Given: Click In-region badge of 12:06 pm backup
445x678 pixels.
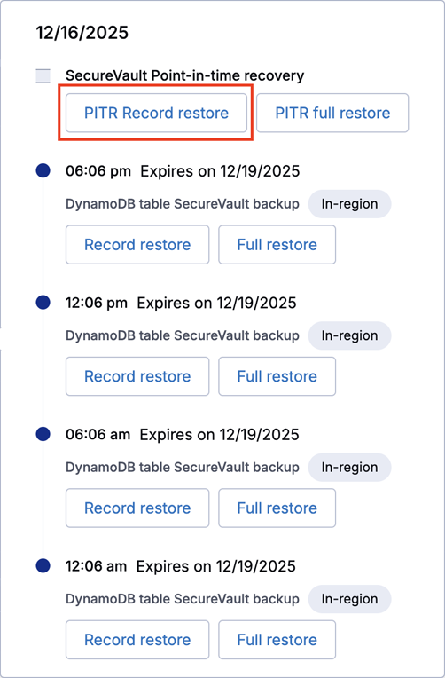Looking at the screenshot, I should 349,335.
